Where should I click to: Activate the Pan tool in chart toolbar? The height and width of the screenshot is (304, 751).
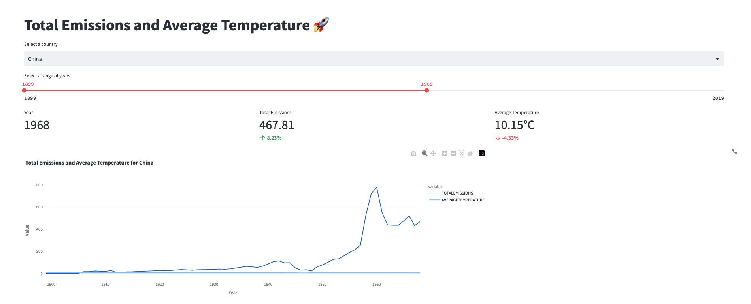[433, 154]
